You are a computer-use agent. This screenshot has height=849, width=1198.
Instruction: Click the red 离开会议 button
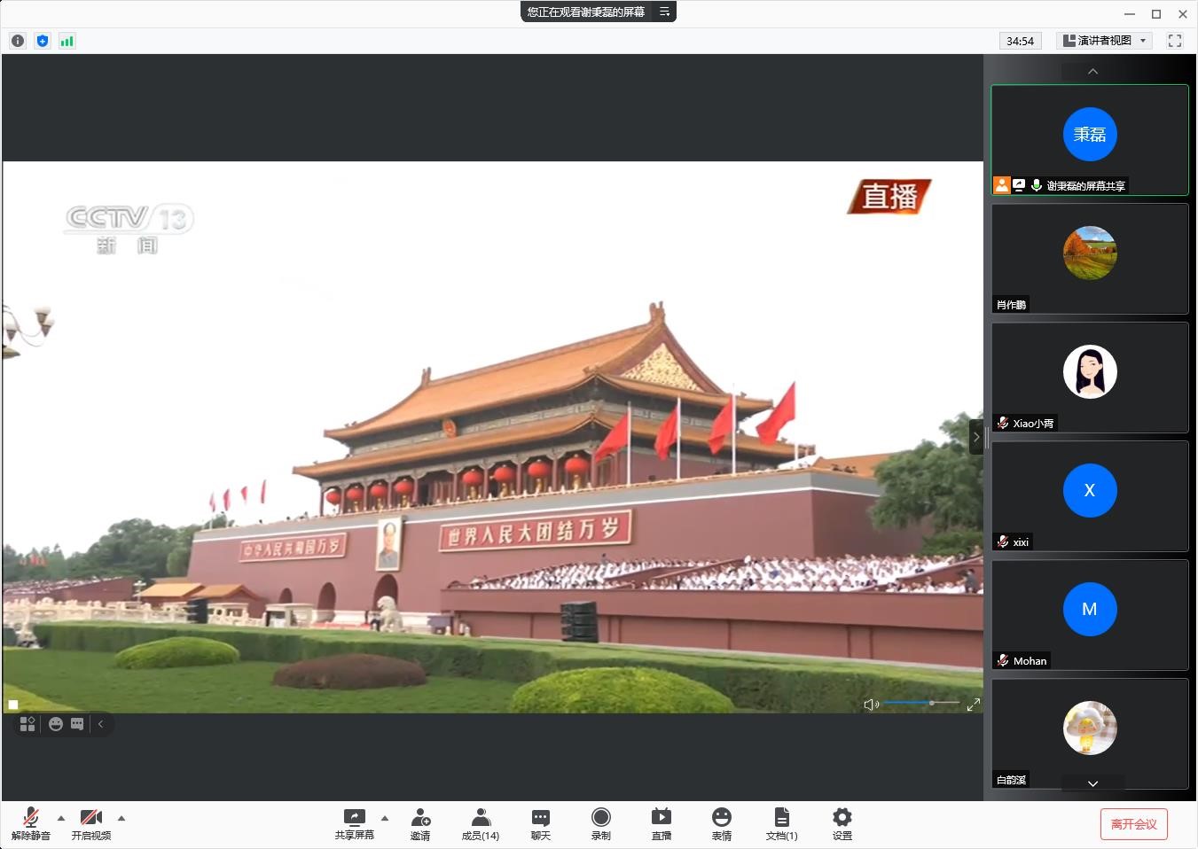coord(1133,824)
